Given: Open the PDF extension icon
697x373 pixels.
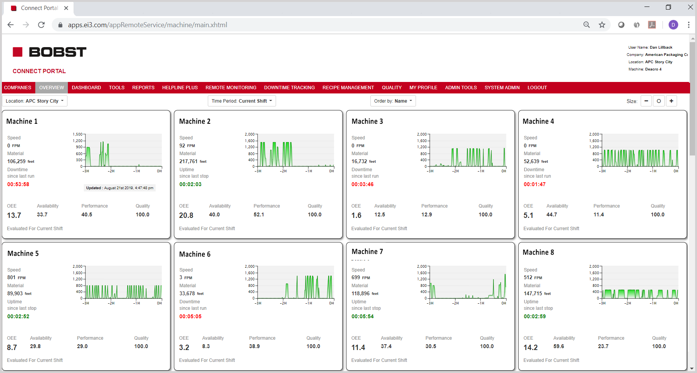Looking at the screenshot, I should pos(652,25).
